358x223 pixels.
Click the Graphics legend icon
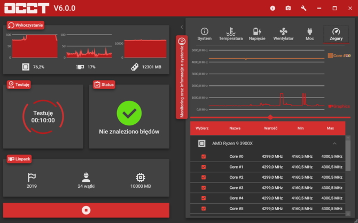pyautogui.click(x=330, y=106)
